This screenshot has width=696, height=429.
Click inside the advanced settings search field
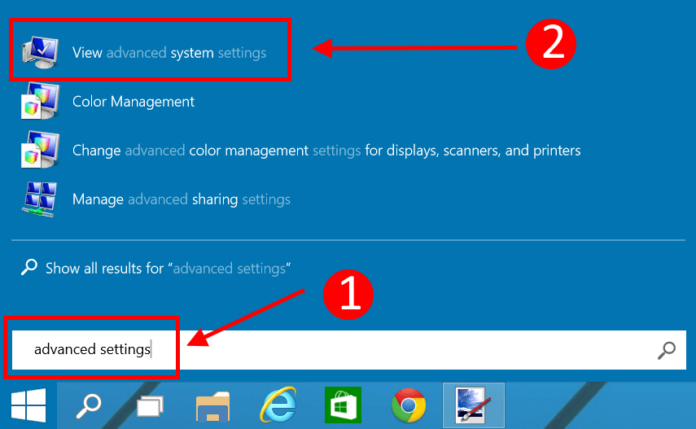(x=349, y=350)
